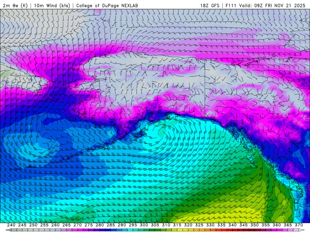Image resolution: width=310 pixels, height=232 pixels.
Task: Click the 360 color scale label
Action: click(277, 225)
